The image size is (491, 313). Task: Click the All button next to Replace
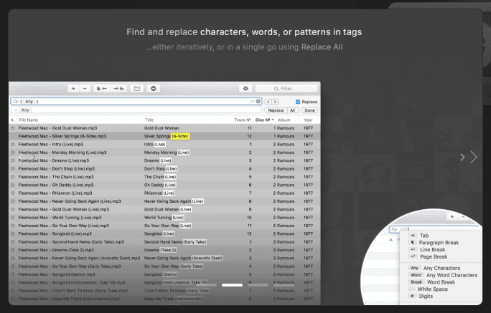pos(292,110)
